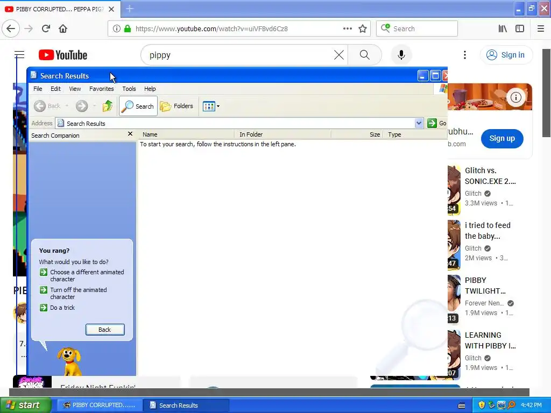The image size is (551, 413).
Task: Open the File menu
Action: pos(38,89)
